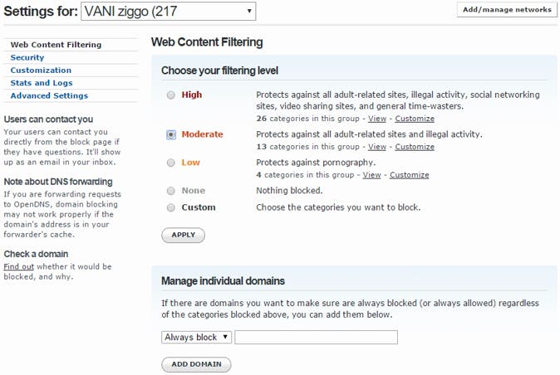Select the High filtering level radio button

click(171, 95)
